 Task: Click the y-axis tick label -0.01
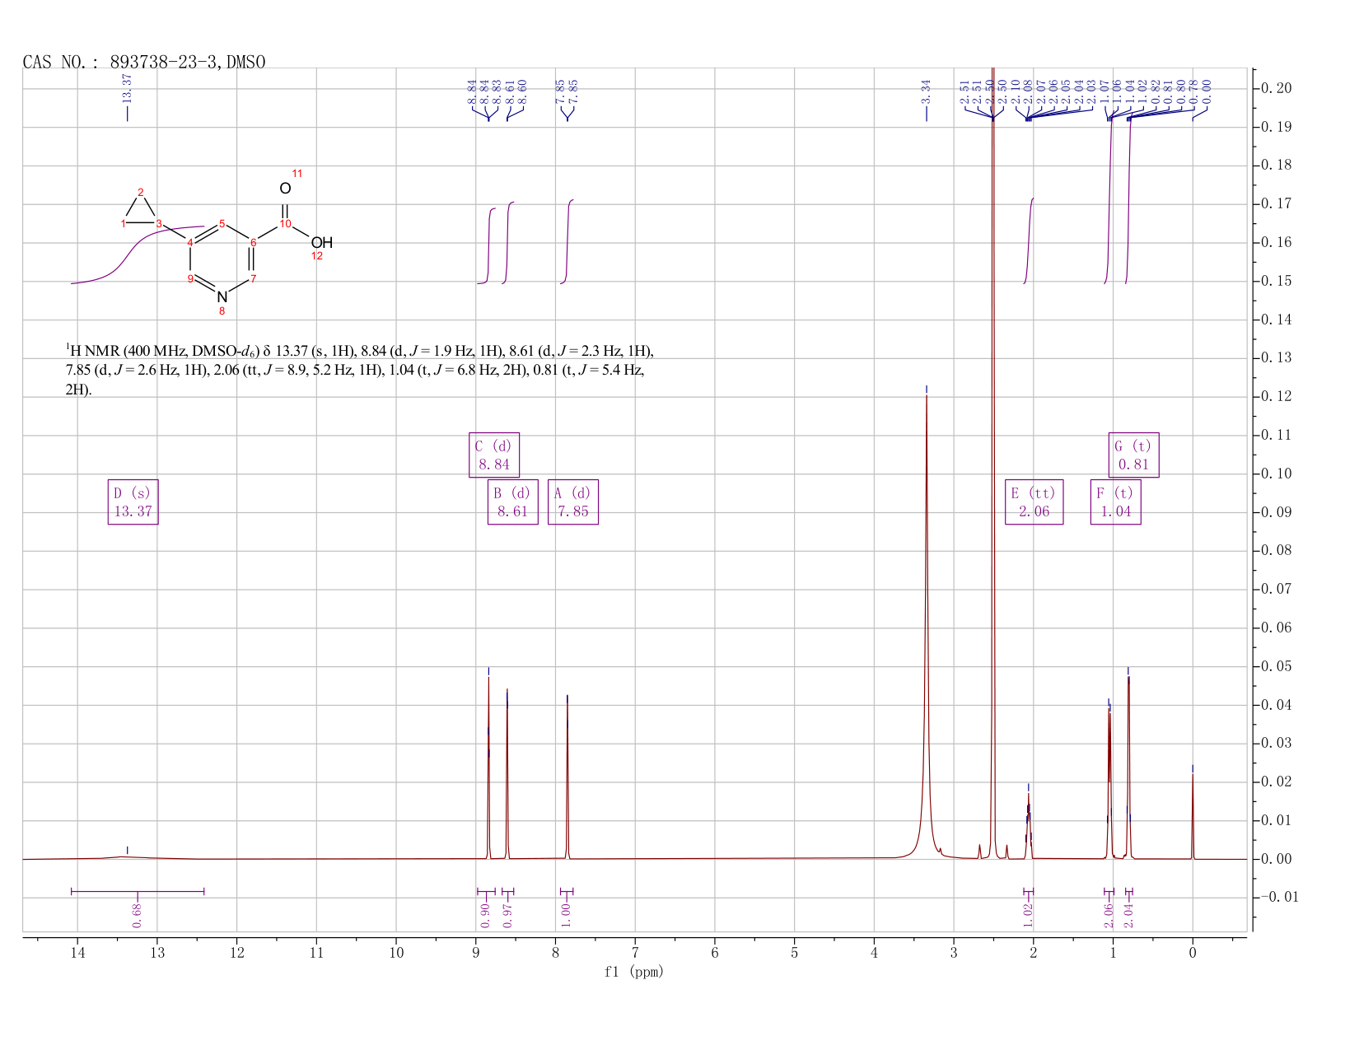(x=1278, y=897)
